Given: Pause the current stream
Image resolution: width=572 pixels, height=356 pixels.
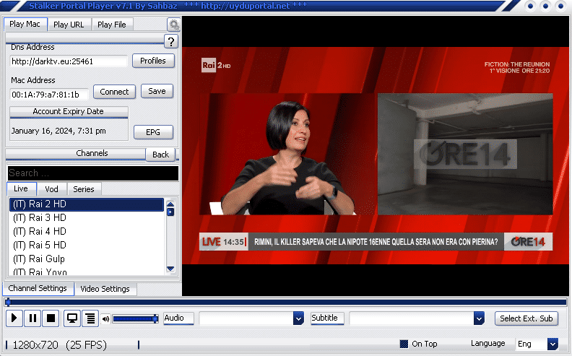Looking at the screenshot, I should pyautogui.click(x=32, y=318).
